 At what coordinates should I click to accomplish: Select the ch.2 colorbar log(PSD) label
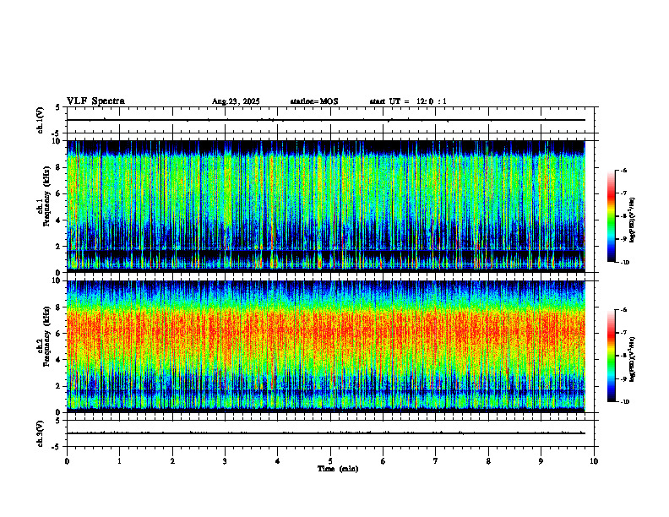pos(633,360)
